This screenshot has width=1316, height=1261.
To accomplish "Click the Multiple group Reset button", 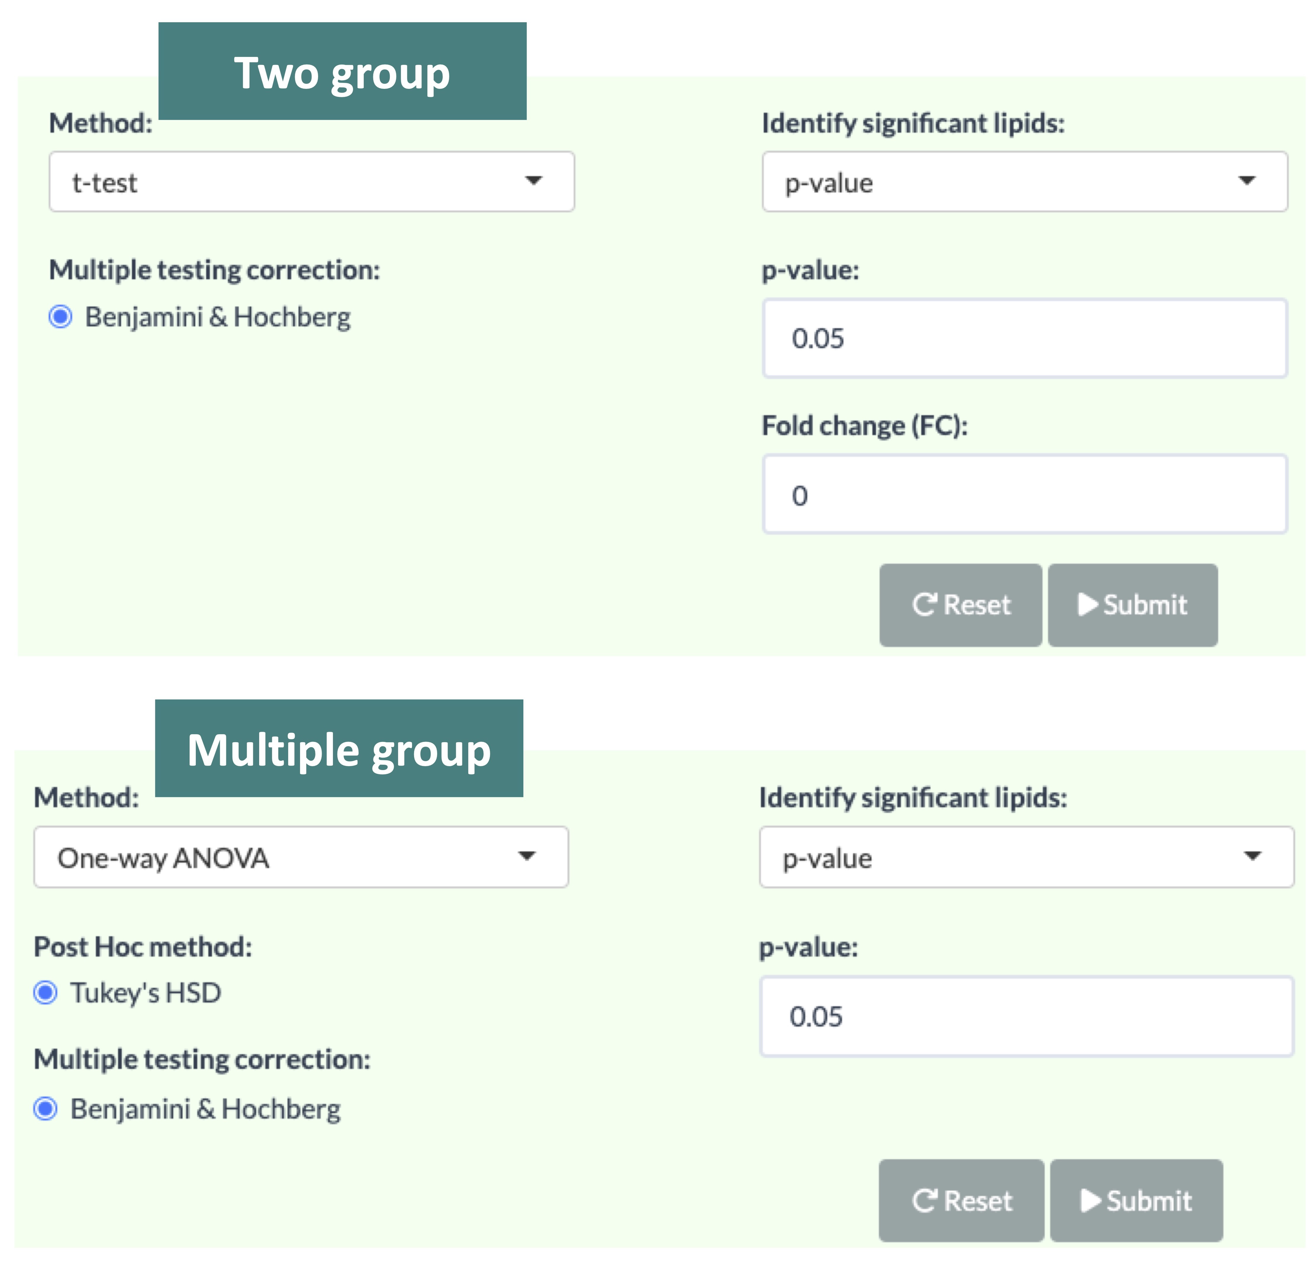I will pos(961,1201).
